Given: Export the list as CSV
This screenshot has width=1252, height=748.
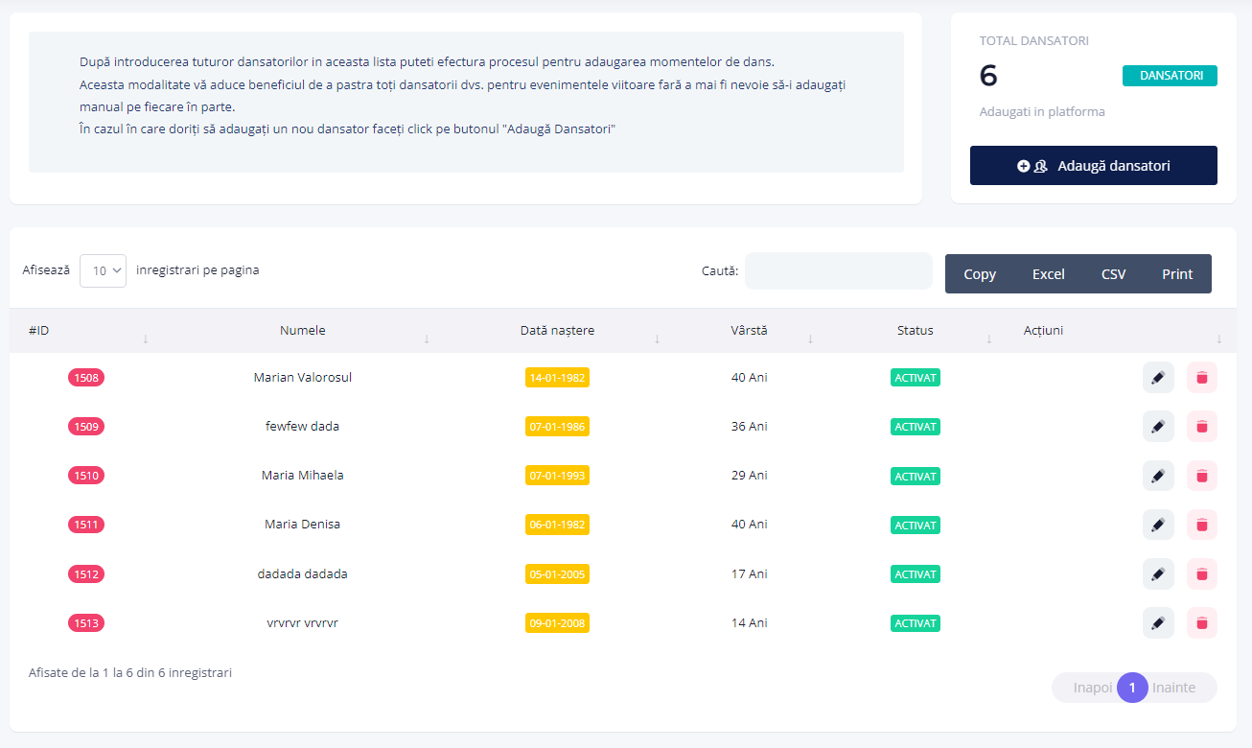Looking at the screenshot, I should pyautogui.click(x=1113, y=274).
